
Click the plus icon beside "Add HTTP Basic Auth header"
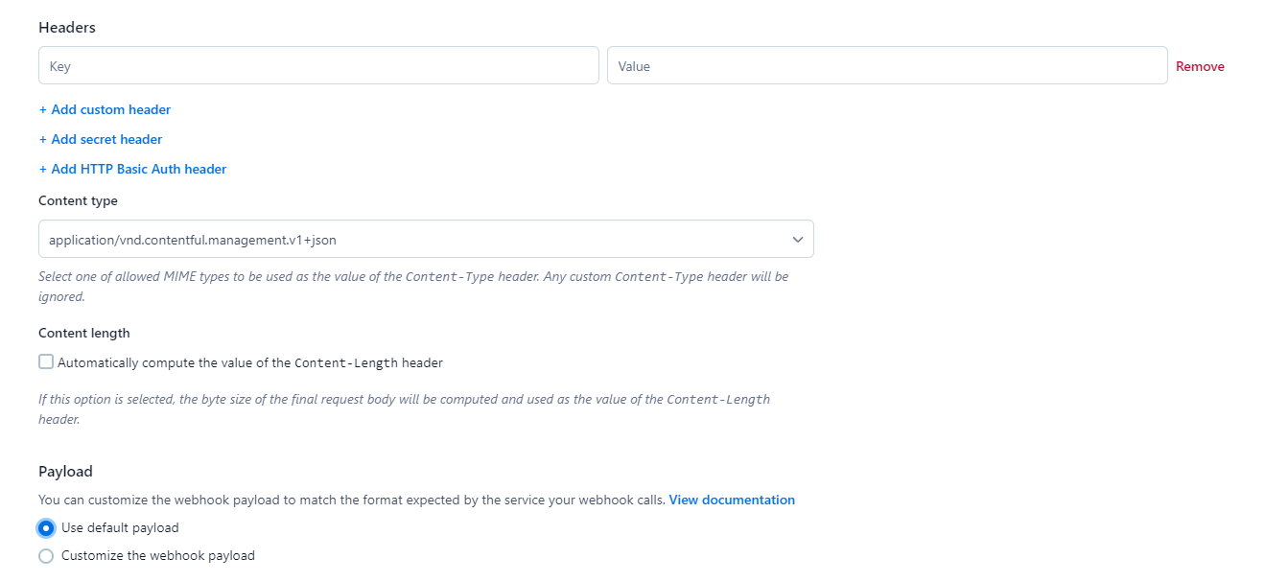click(x=43, y=169)
